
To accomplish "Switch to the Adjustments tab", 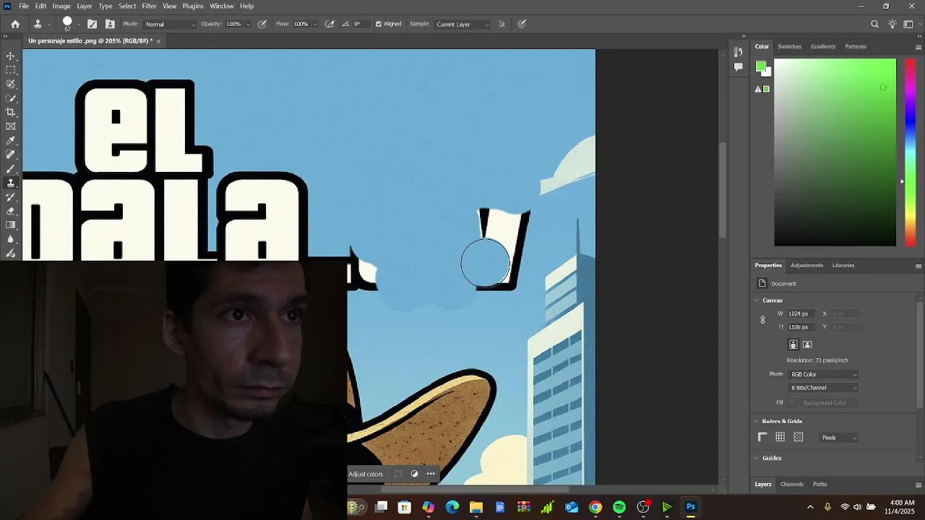I will tap(806, 265).
